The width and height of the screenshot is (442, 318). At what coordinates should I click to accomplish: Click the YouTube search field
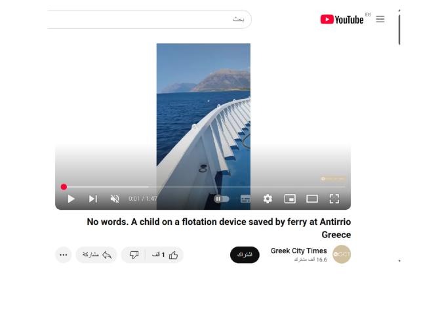(150, 19)
